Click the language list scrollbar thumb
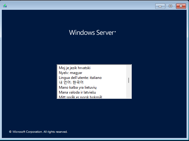 (129, 80)
